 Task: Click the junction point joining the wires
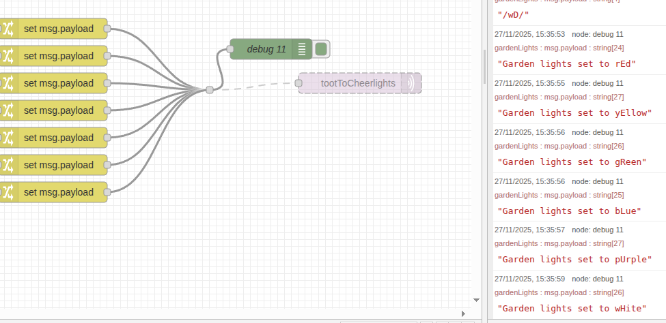pos(209,89)
